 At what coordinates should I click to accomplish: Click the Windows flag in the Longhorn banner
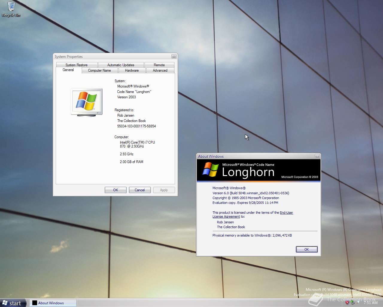pos(210,169)
